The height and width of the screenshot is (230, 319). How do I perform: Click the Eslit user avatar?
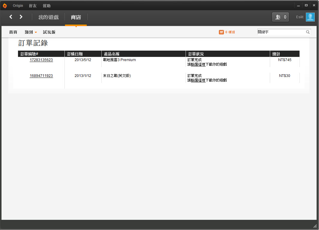click(310, 17)
